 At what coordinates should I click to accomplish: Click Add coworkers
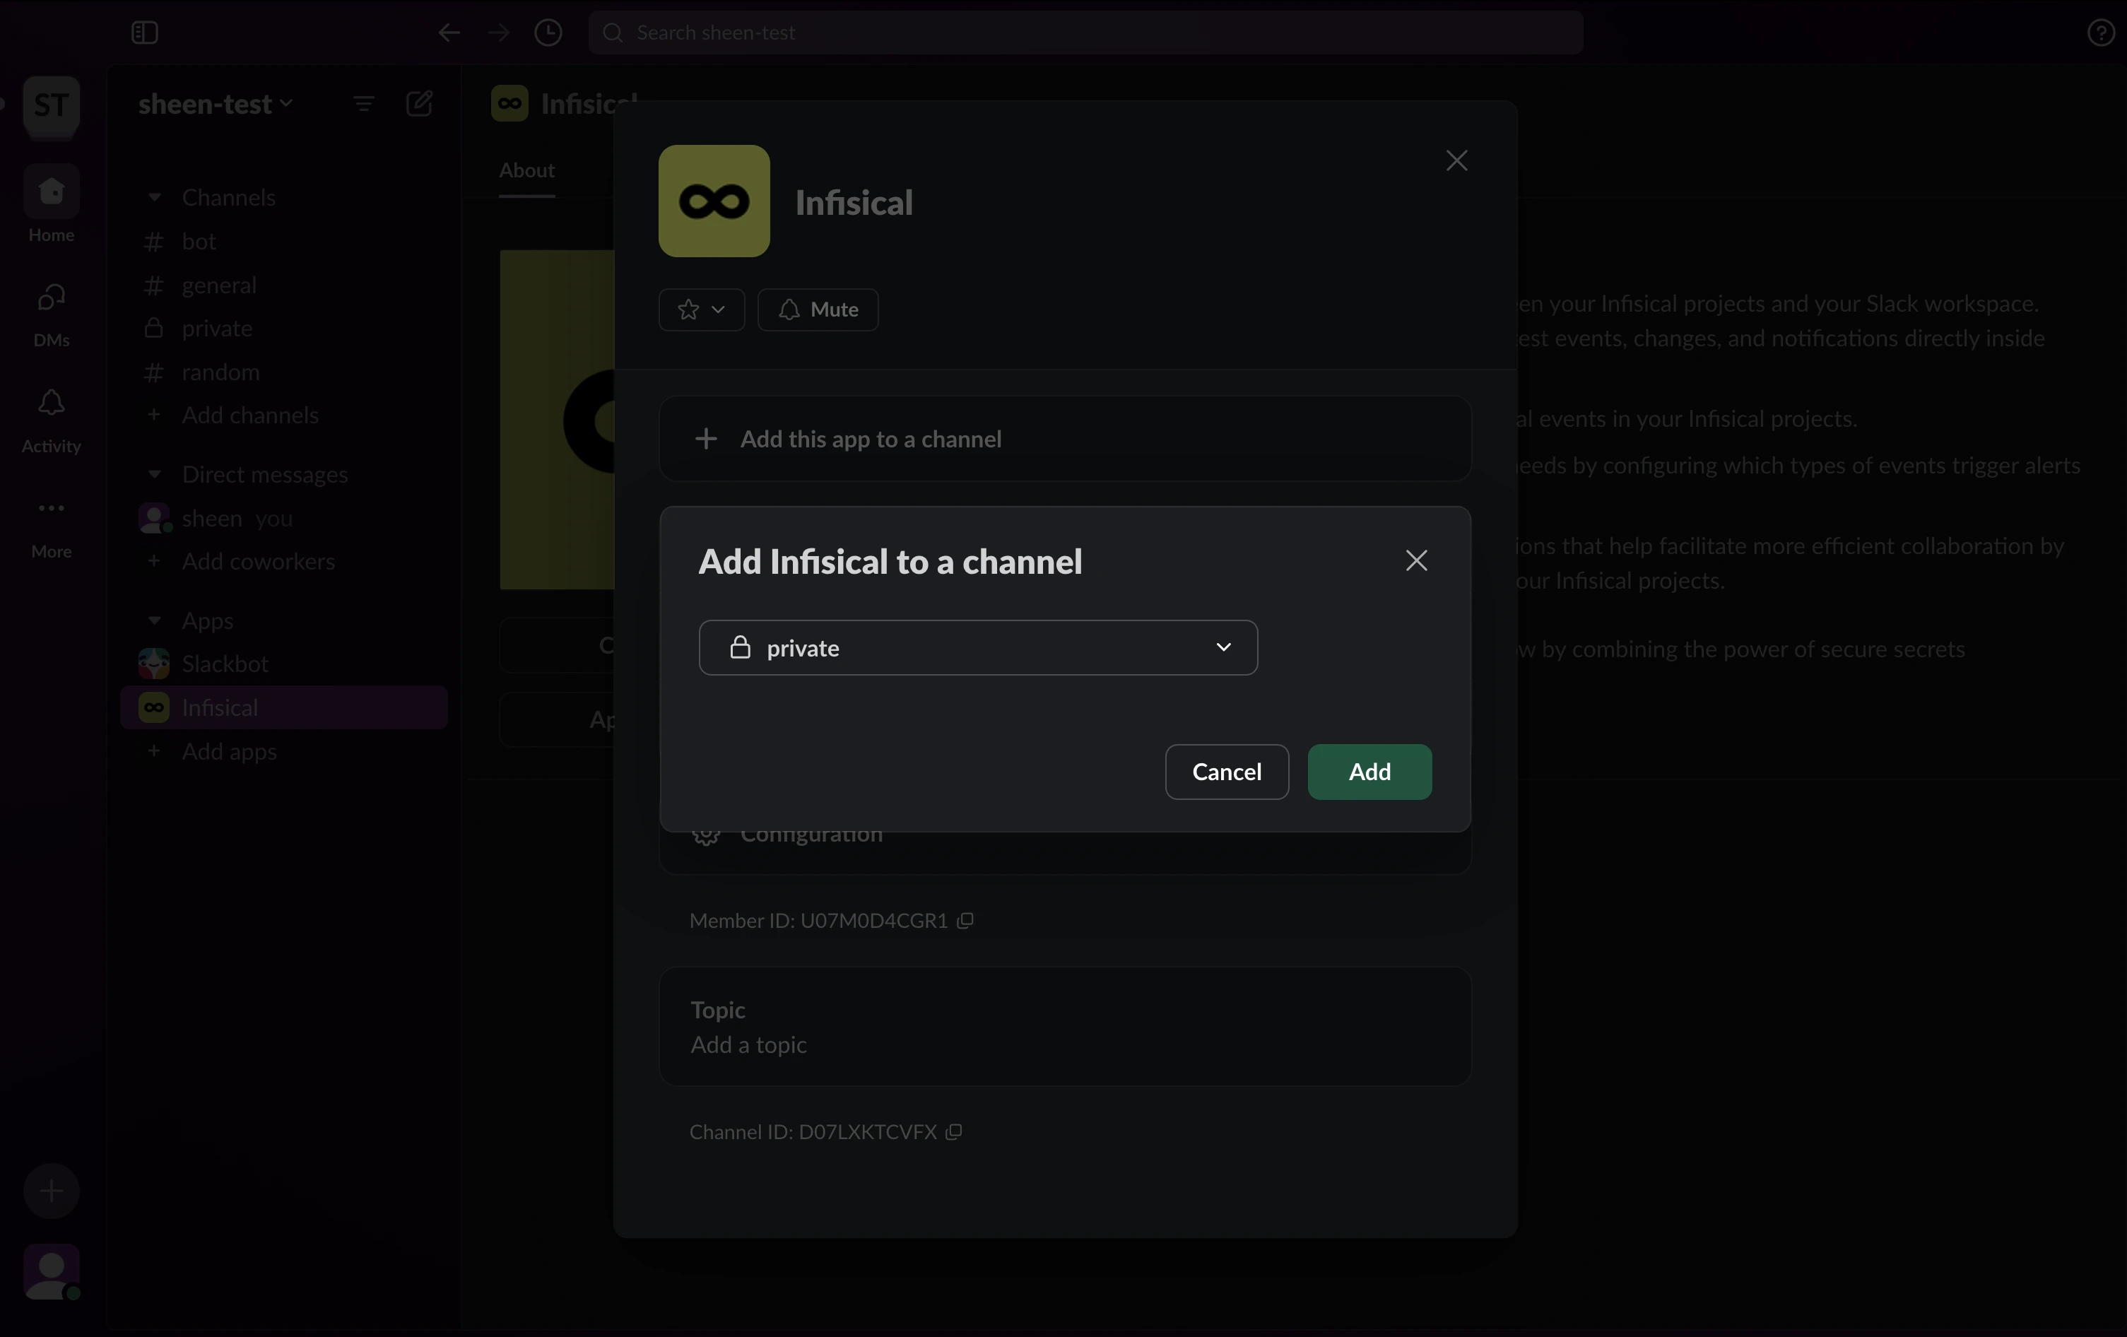(x=283, y=562)
